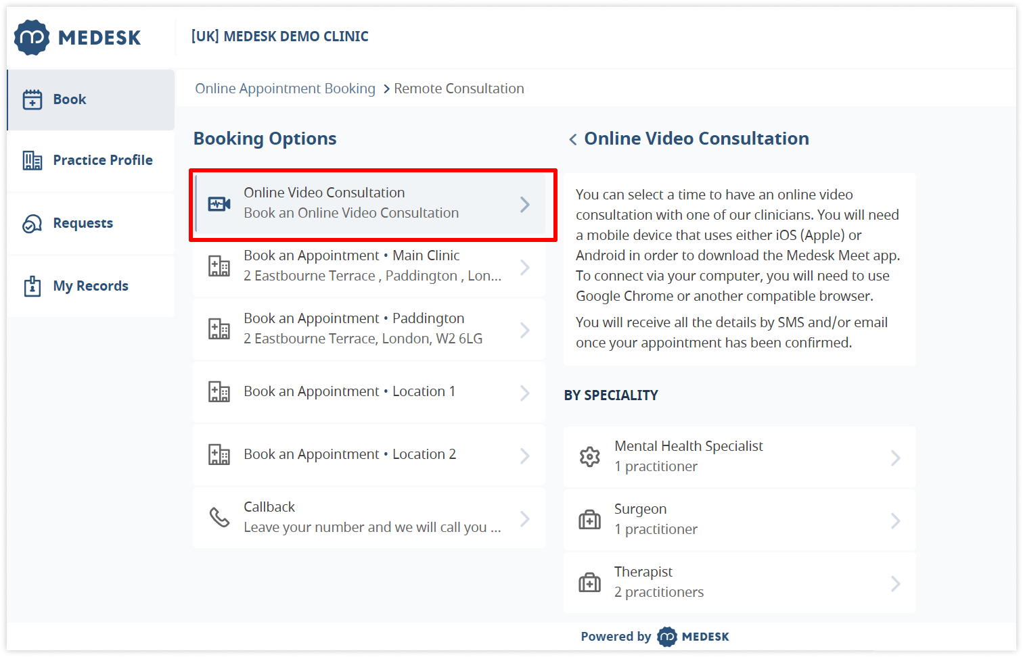Viewport: 1023px width, 657px height.
Task: Click the gear icon beside Mental Health Specialist
Action: [590, 457]
